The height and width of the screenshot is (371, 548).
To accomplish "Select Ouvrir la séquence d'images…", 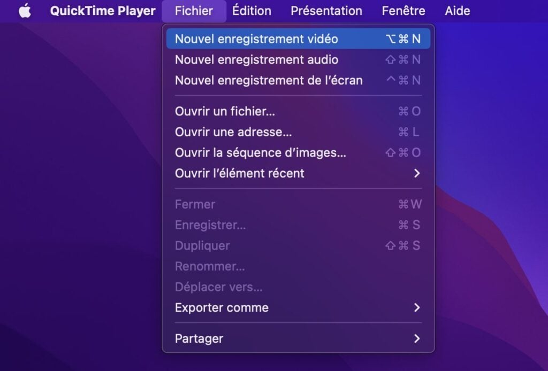I will [x=298, y=152].
